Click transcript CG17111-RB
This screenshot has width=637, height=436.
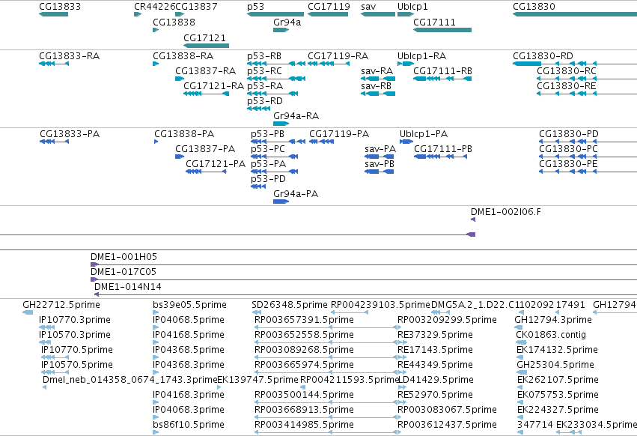coord(442,79)
